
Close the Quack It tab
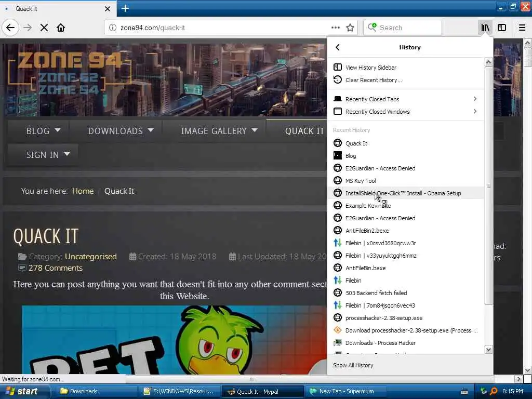click(x=107, y=9)
